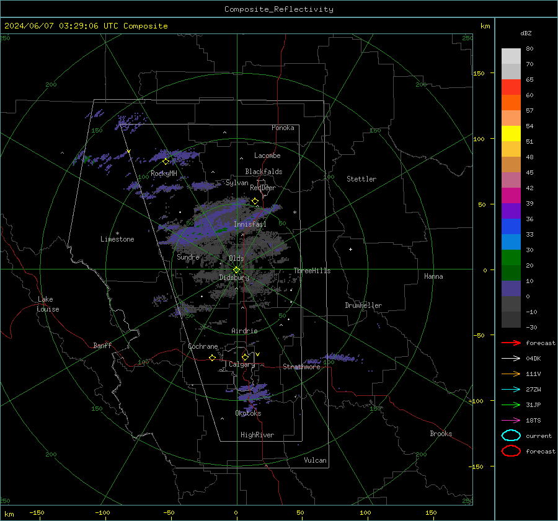Click the orange 111V arrow icon

(x=511, y=374)
